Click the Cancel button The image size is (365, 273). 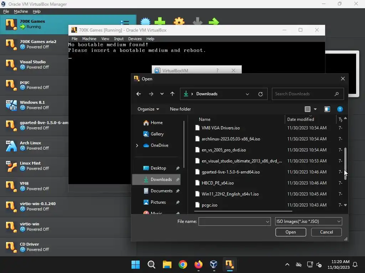point(327,232)
